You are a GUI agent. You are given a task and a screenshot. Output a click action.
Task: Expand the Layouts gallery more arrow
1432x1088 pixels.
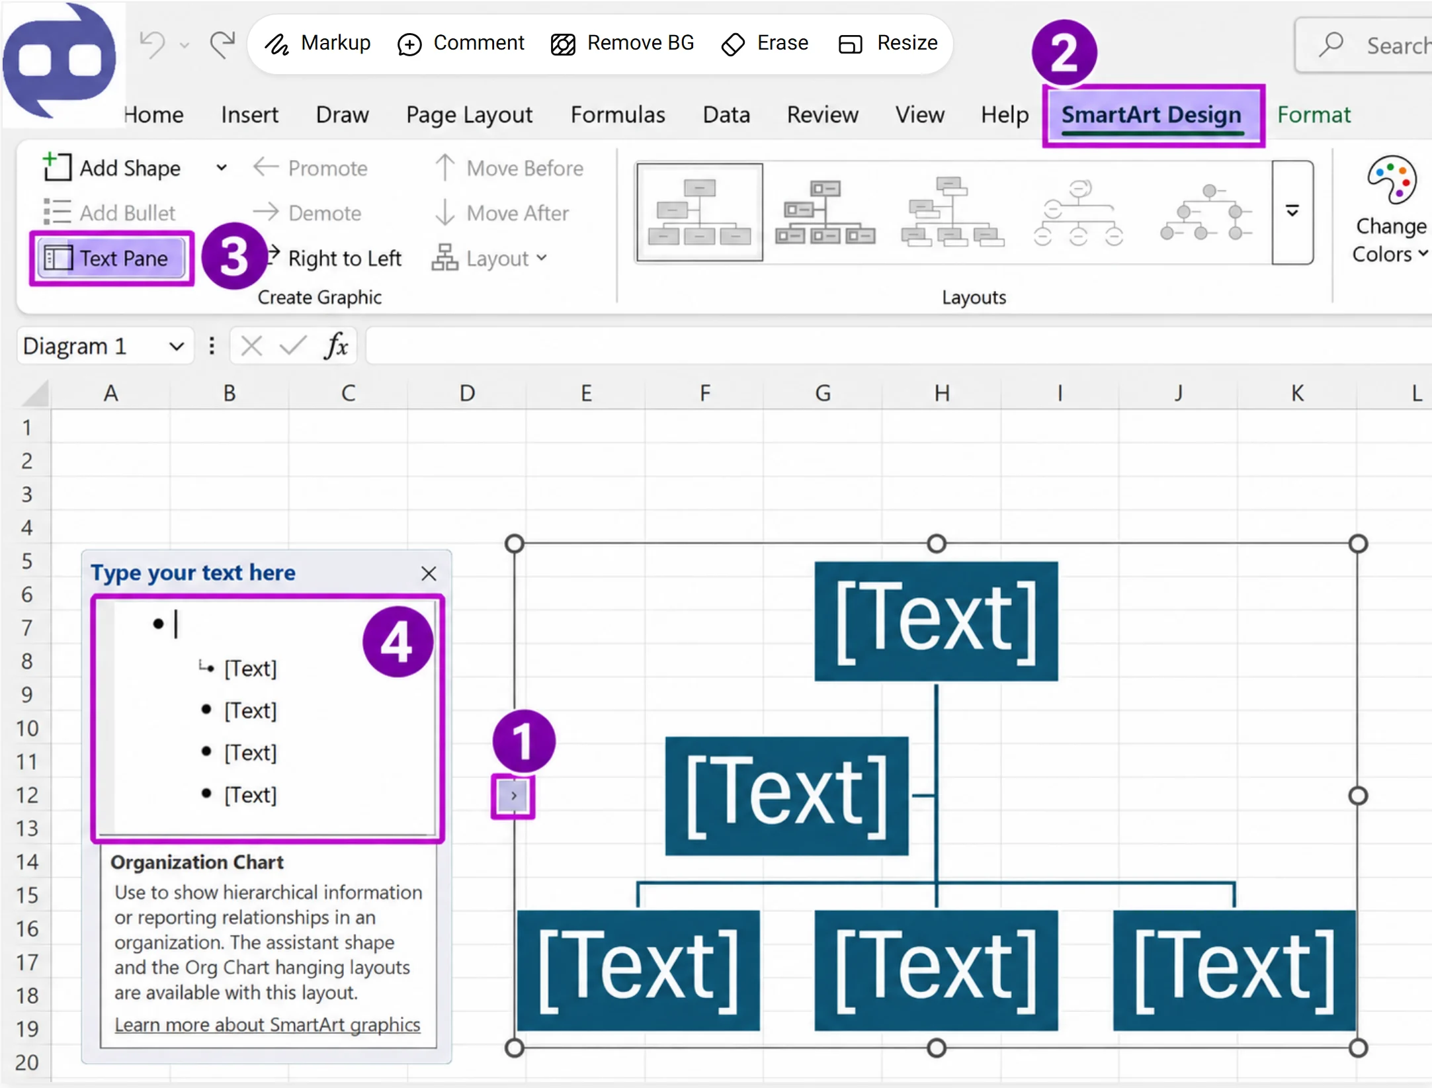point(1292,212)
